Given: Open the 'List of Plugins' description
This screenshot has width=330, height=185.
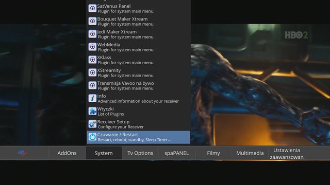Looking at the screenshot, I should 111,114.
